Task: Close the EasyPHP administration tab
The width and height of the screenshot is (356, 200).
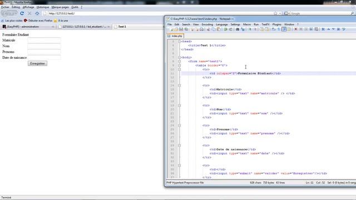Action: pos(53,27)
